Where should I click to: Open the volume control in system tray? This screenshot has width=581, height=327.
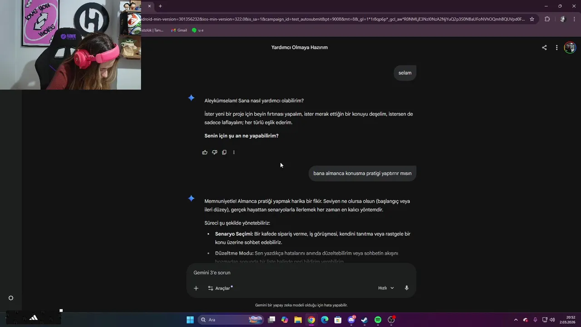point(552,320)
